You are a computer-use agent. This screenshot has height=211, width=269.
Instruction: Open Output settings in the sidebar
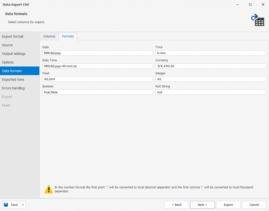coord(13,54)
